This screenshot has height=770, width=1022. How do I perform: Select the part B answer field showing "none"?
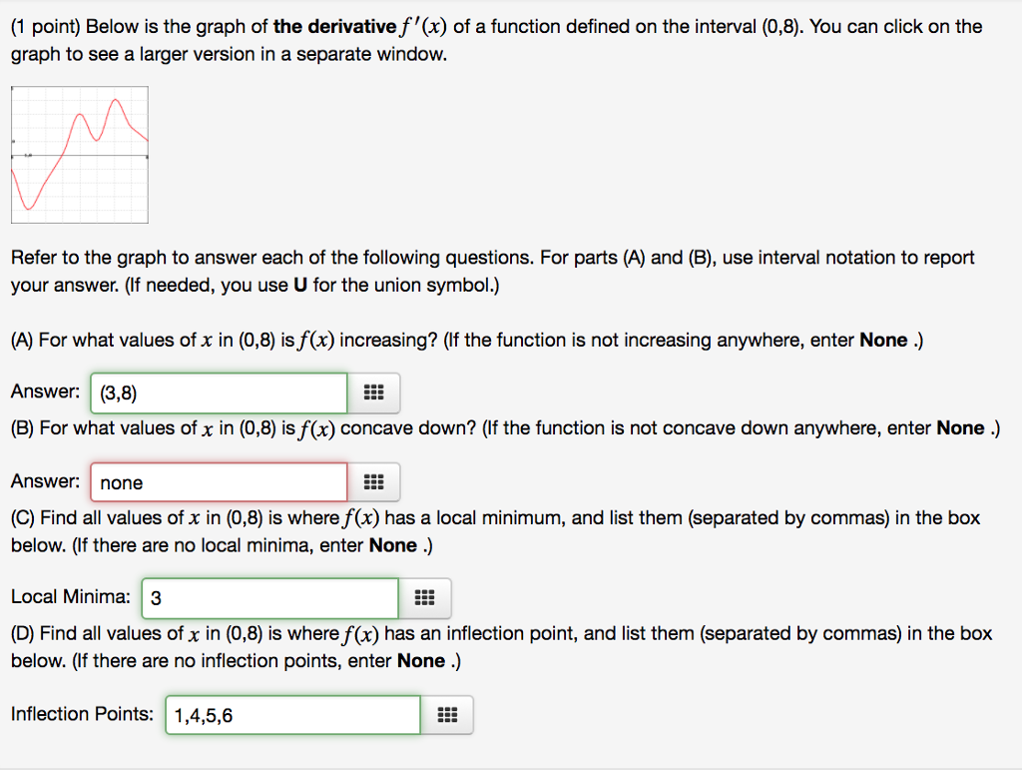(x=218, y=481)
